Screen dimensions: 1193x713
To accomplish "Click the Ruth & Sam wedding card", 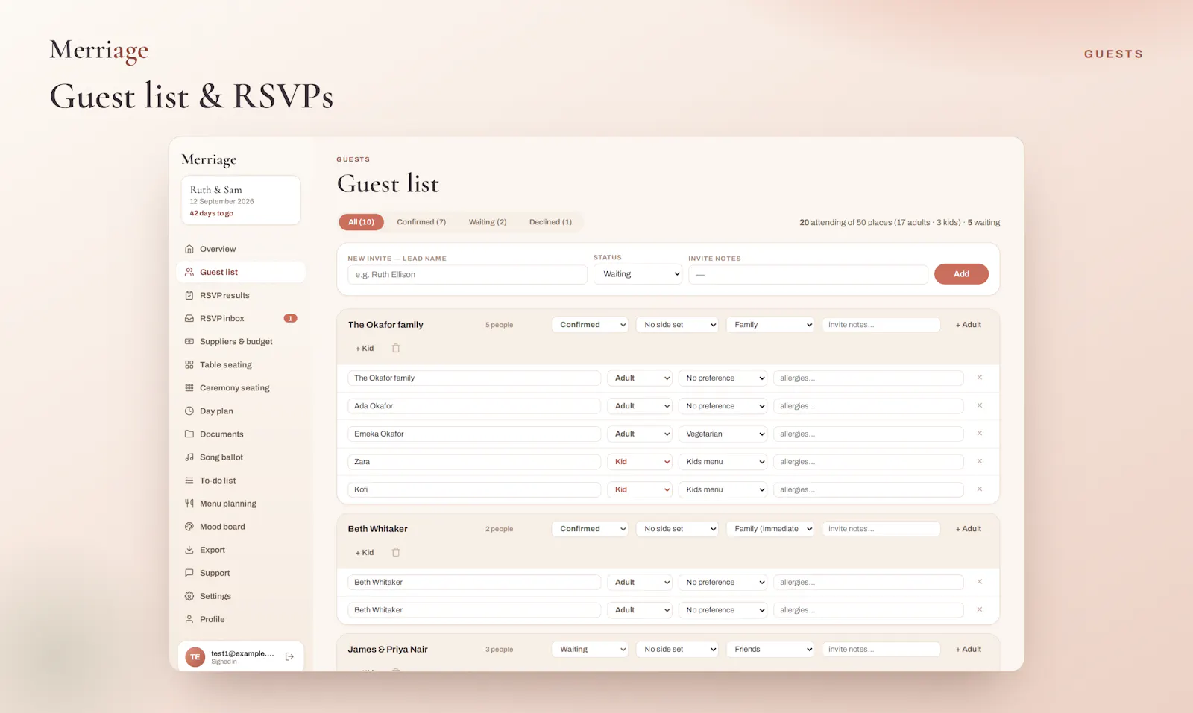I will click(241, 200).
